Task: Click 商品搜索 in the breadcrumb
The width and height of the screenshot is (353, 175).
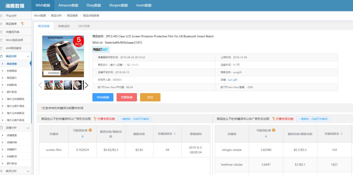Action: tap(72, 16)
